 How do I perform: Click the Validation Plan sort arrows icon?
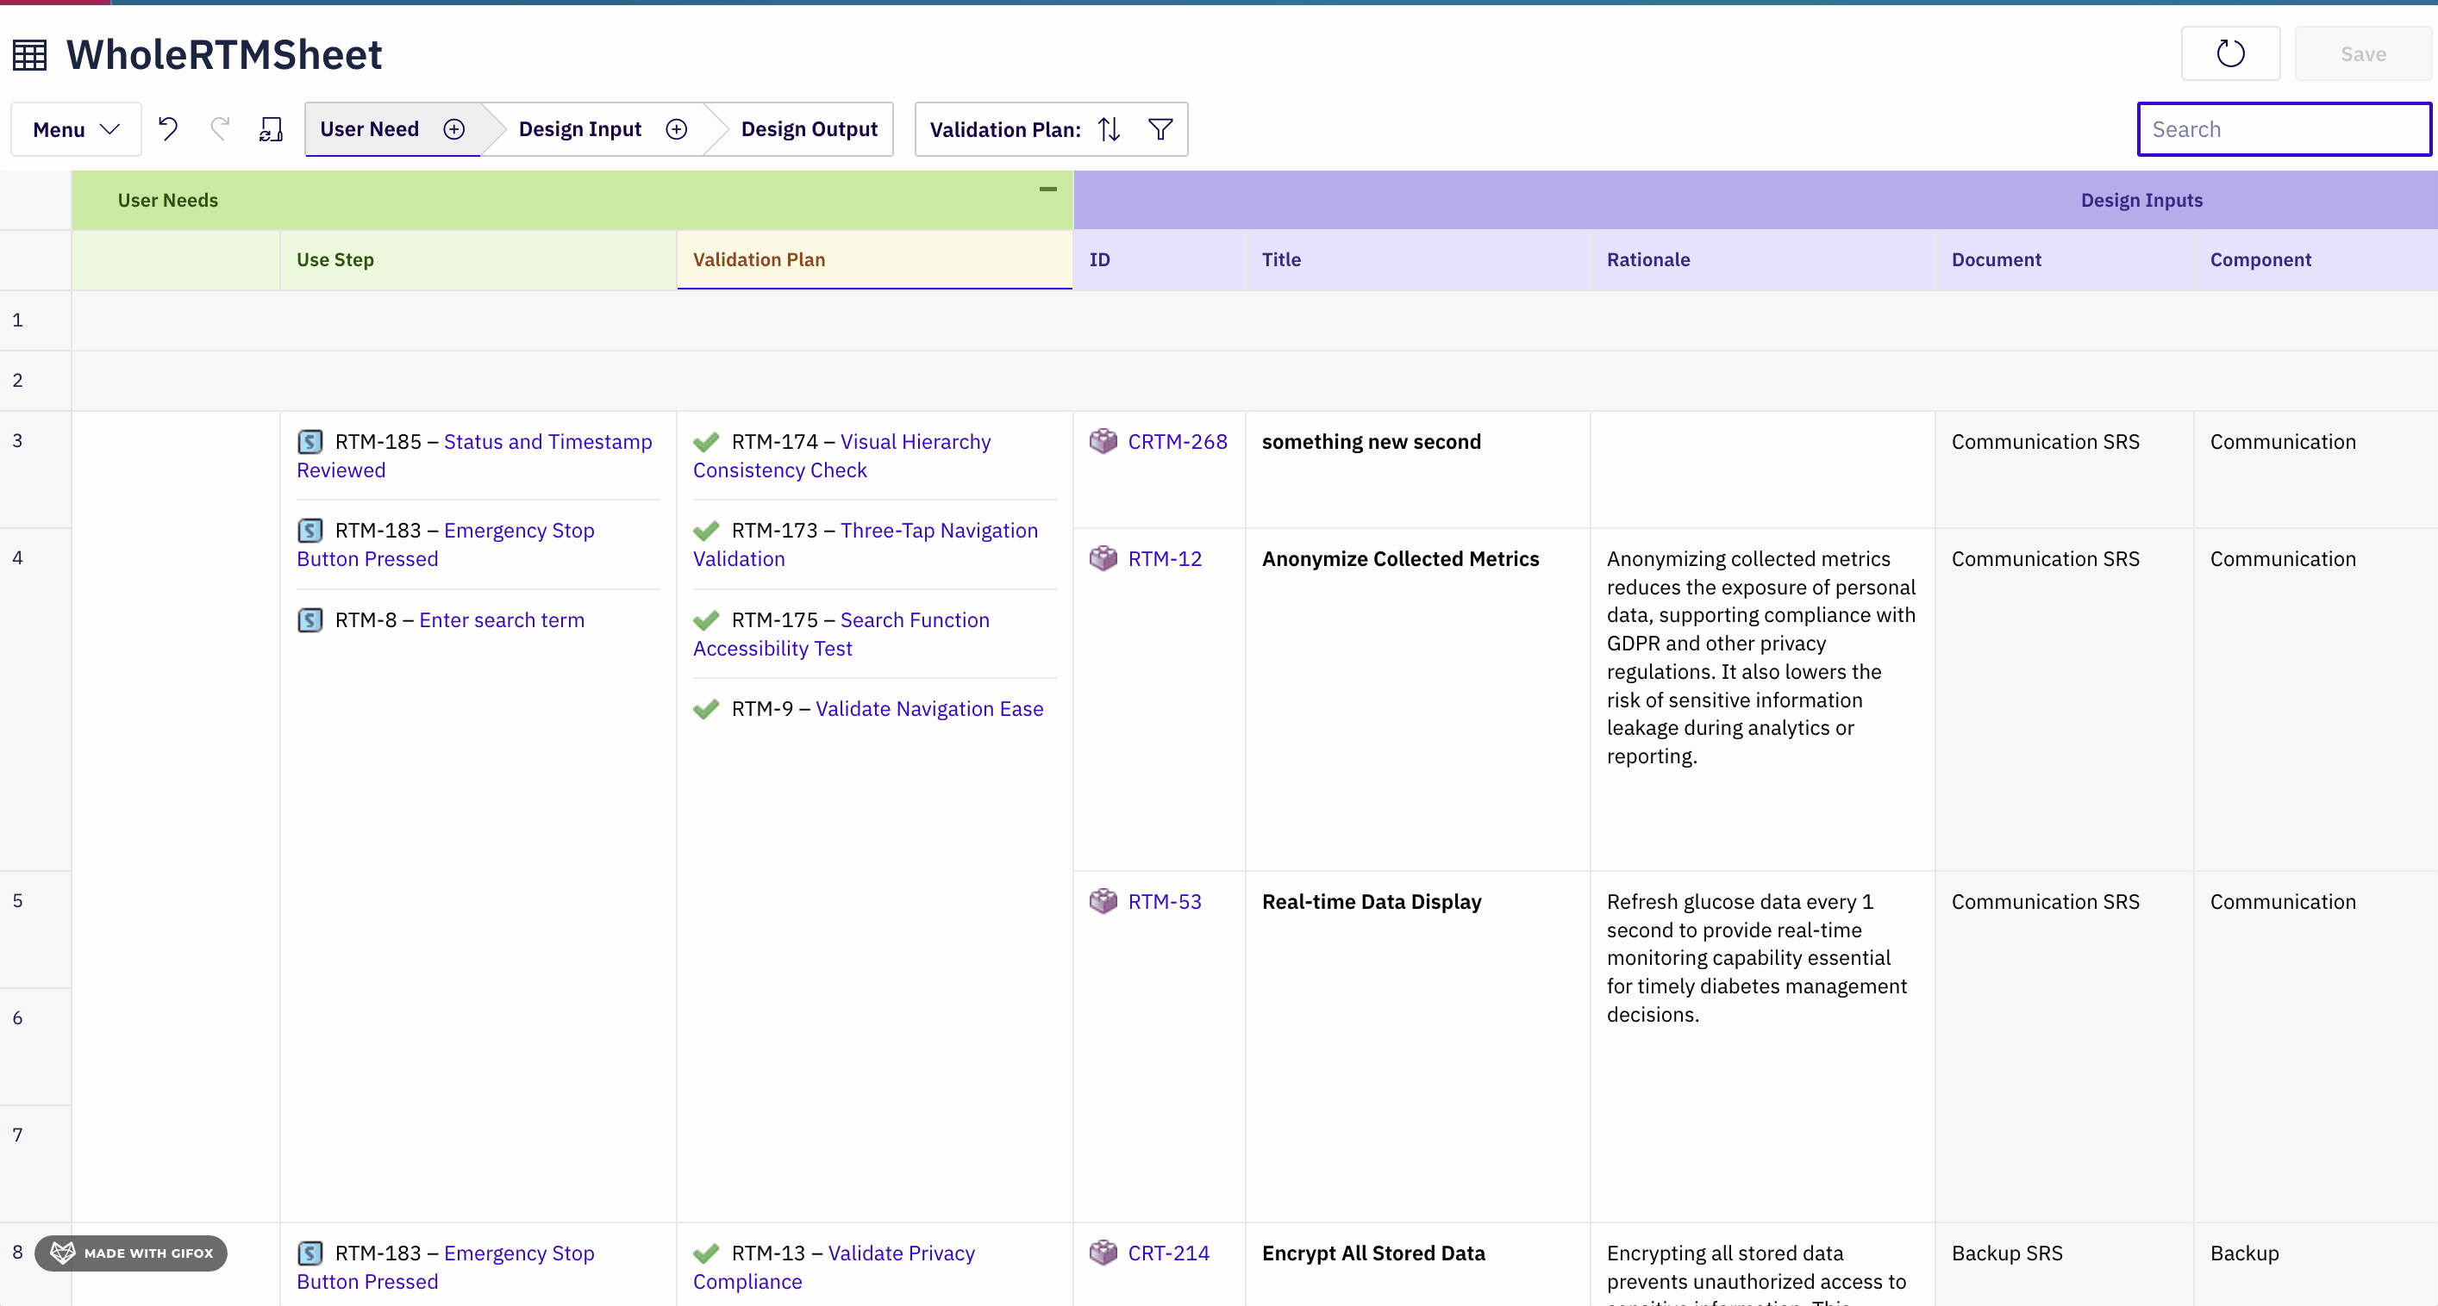[1110, 128]
